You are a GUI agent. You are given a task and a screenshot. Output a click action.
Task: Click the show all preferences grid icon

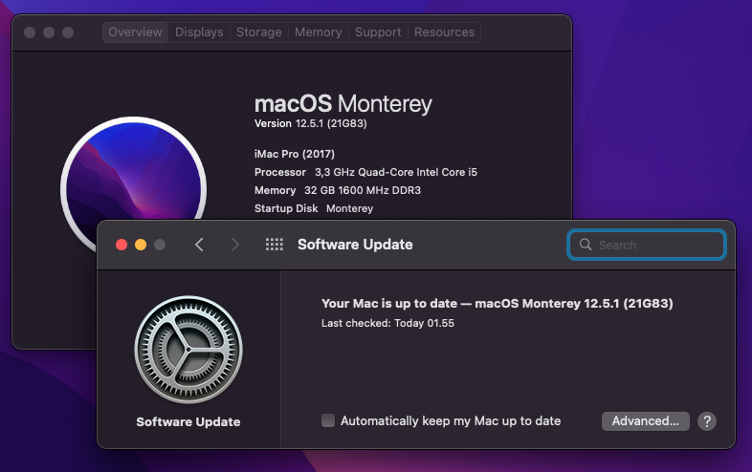tap(275, 245)
